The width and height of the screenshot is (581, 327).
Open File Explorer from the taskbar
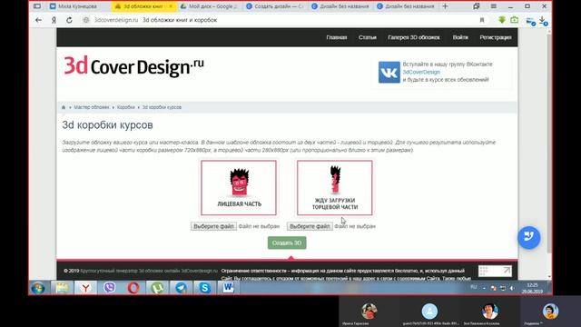click(62, 288)
